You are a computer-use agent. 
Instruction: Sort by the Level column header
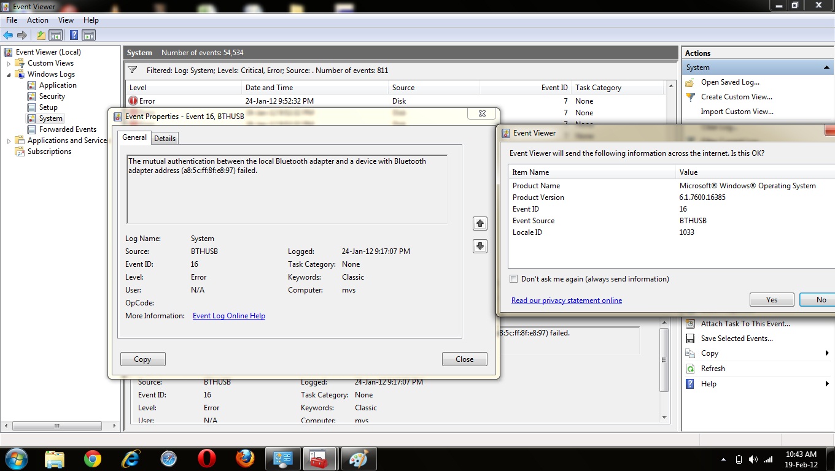(x=183, y=88)
